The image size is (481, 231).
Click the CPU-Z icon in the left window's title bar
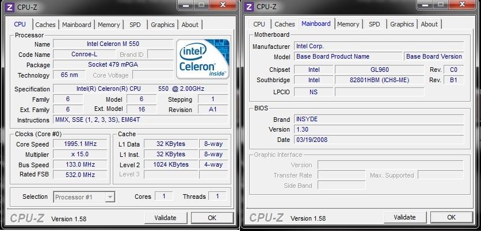pyautogui.click(x=10, y=7)
